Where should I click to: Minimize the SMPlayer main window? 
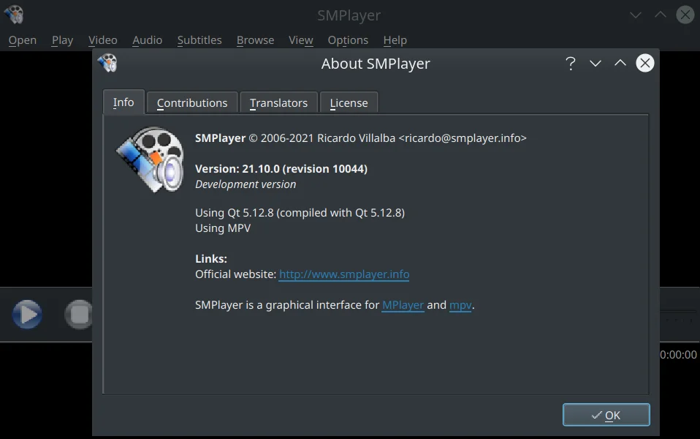tap(635, 15)
